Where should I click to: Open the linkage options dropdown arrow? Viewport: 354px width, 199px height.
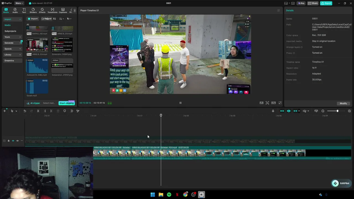(x=299, y=111)
